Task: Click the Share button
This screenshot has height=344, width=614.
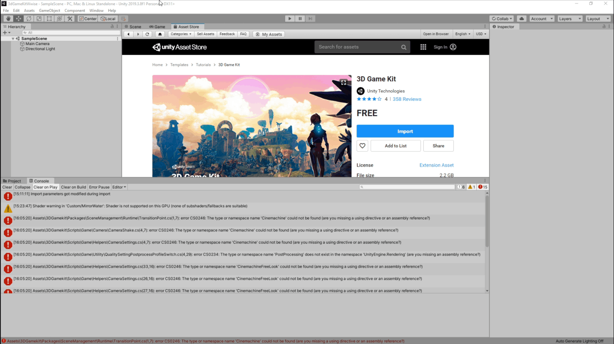Action: [x=438, y=146]
